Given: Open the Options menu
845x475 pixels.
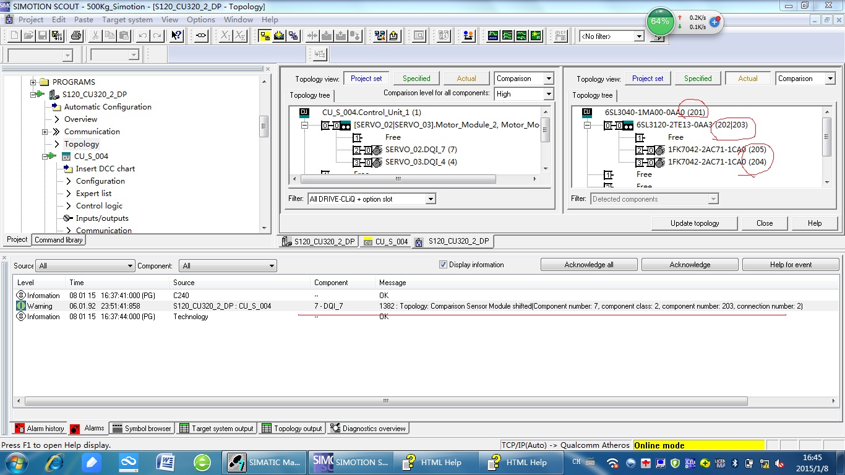Looking at the screenshot, I should [x=201, y=20].
